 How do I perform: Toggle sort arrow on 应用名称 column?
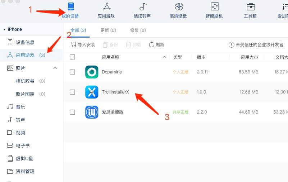pyautogui.click(x=164, y=57)
